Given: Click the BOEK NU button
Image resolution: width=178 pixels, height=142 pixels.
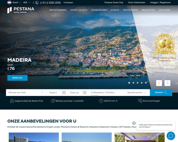Looking at the screenshot, I should 17,78.
